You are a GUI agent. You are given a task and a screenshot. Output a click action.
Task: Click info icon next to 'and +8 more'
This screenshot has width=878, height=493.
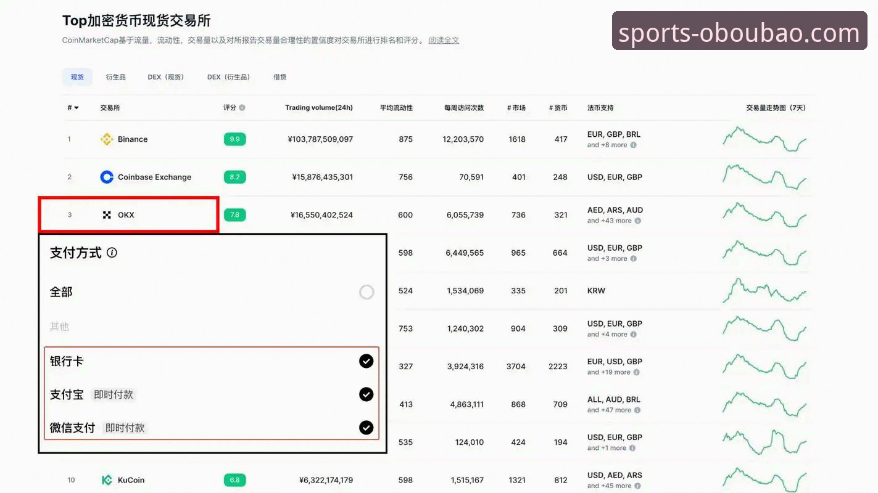633,145
